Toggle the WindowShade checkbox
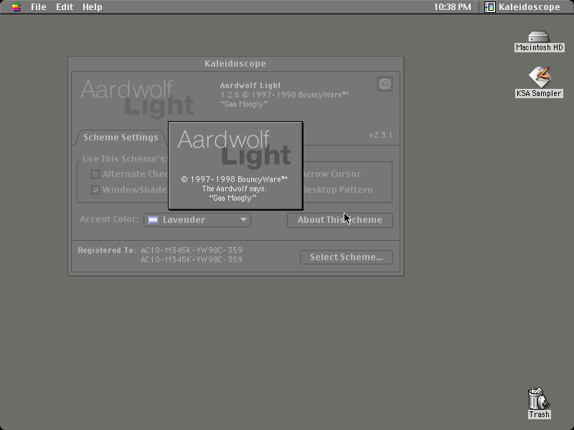 95,190
